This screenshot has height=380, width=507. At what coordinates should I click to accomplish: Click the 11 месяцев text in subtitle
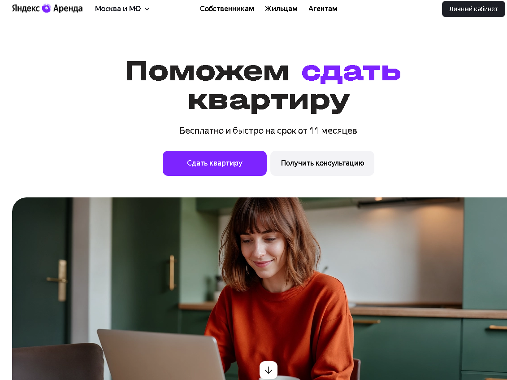coord(333,131)
